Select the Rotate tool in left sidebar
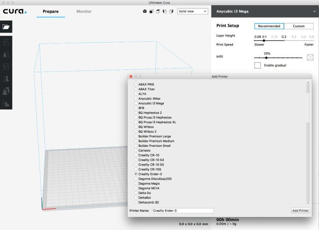 click(6, 66)
